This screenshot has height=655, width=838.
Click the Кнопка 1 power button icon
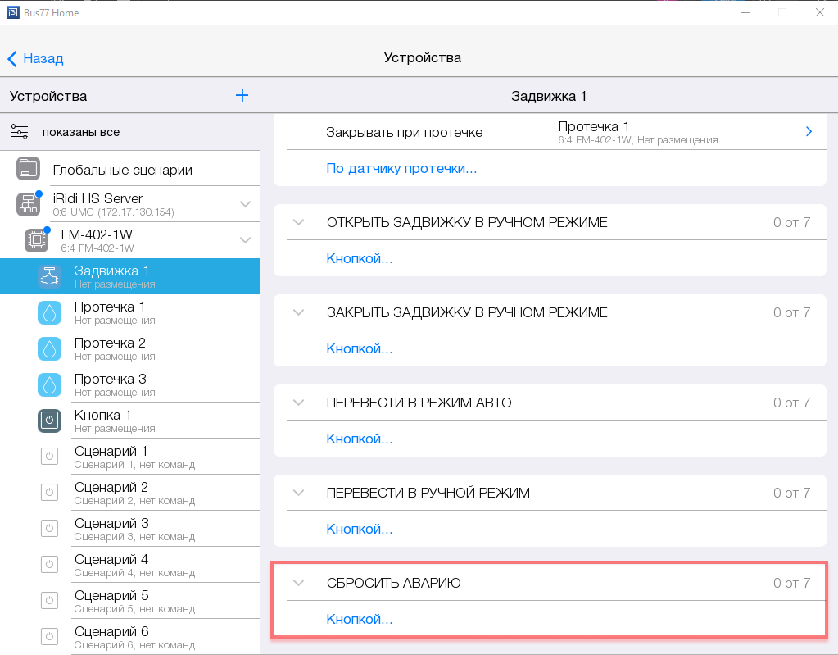click(x=50, y=421)
